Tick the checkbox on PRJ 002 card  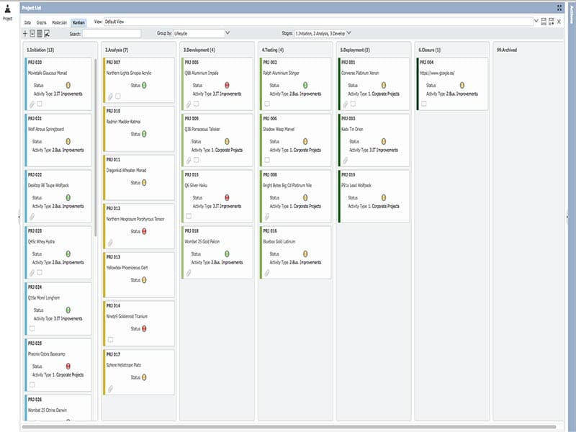(x=267, y=104)
